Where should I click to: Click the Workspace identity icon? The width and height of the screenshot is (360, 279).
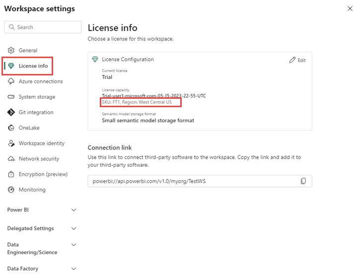pos(11,143)
